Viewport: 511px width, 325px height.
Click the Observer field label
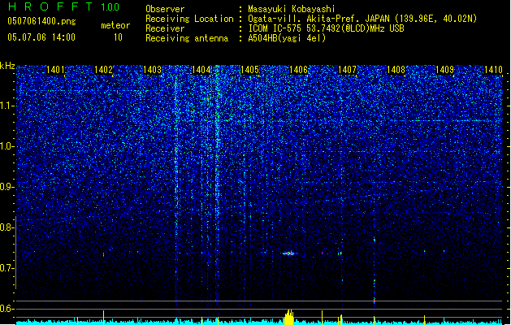pyautogui.click(x=165, y=9)
